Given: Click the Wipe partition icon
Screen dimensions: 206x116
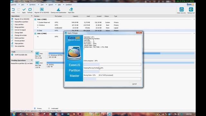Looking at the screenshot, I should click(12, 43).
